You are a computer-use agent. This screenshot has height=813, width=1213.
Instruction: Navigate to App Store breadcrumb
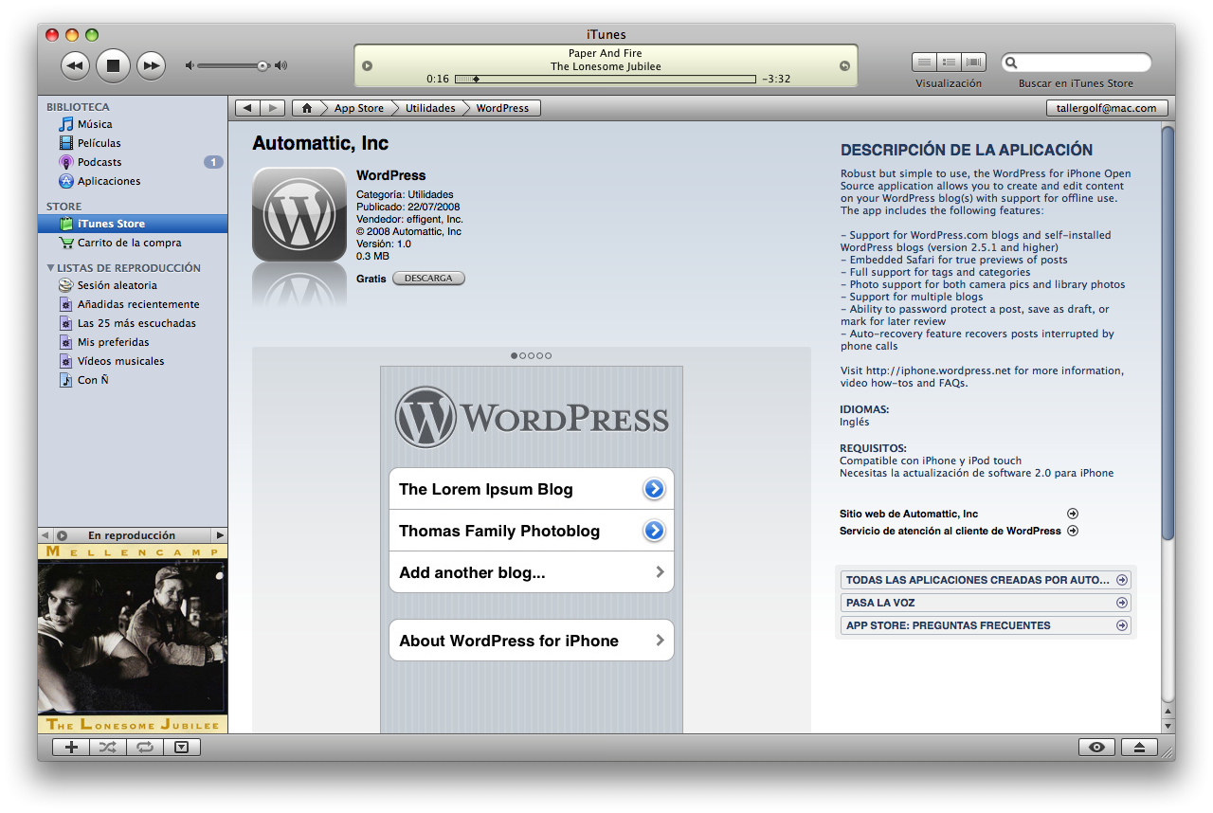[x=359, y=108]
